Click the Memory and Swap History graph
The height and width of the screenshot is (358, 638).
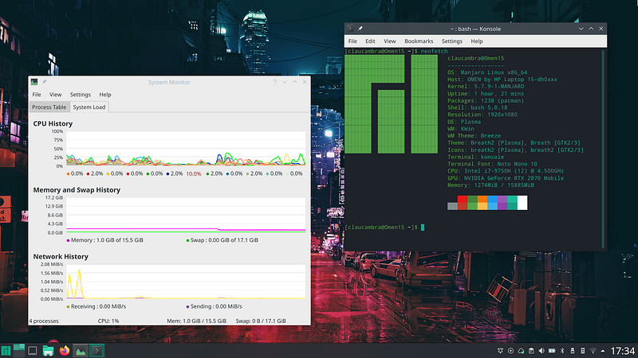tap(186, 215)
